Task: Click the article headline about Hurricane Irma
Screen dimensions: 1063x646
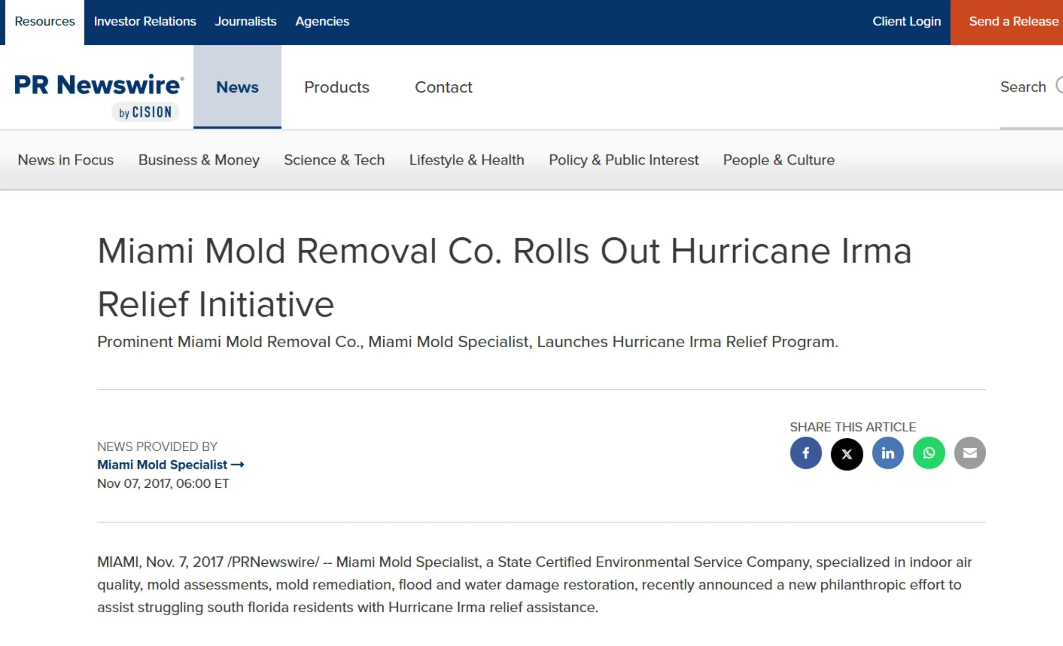Action: (x=505, y=278)
